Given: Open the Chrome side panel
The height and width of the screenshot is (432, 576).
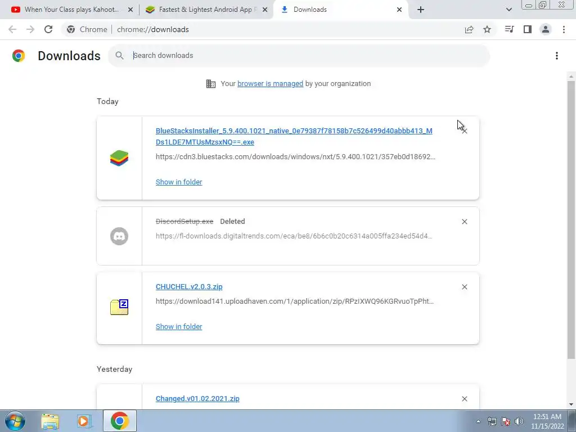Looking at the screenshot, I should coord(528,29).
